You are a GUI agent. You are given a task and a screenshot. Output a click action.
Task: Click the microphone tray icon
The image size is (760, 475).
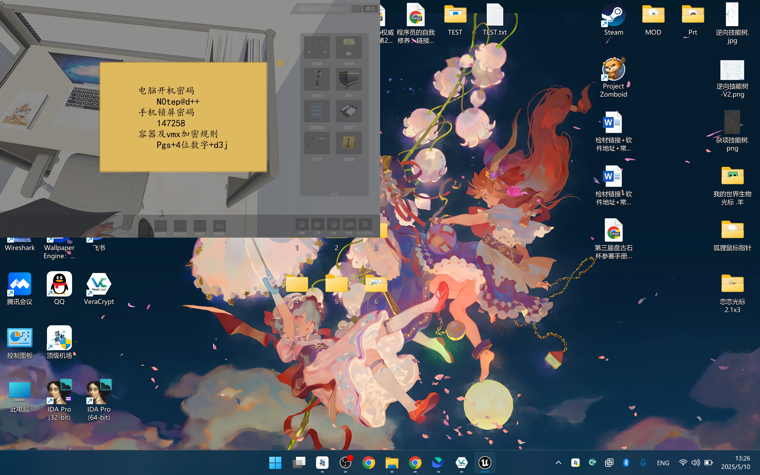pyautogui.click(x=643, y=462)
